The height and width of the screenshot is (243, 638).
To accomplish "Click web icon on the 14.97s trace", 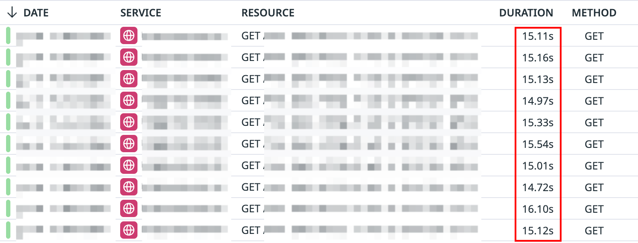I will (128, 101).
